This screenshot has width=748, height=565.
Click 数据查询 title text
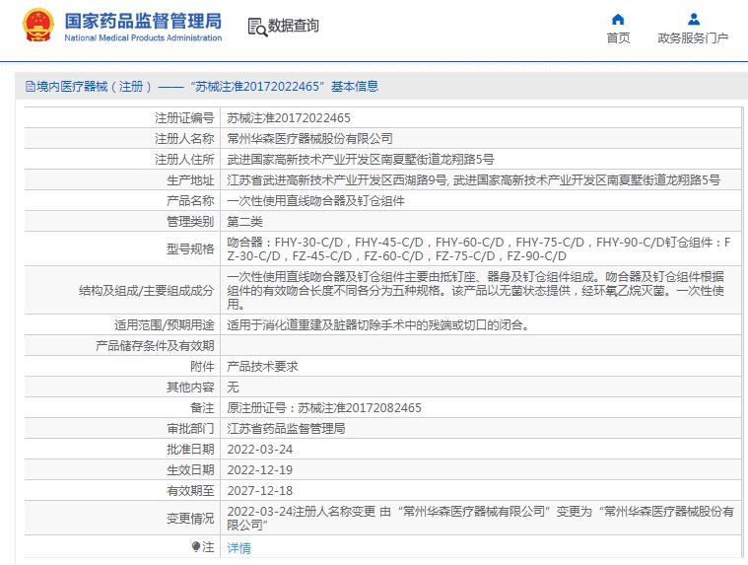pyautogui.click(x=294, y=26)
